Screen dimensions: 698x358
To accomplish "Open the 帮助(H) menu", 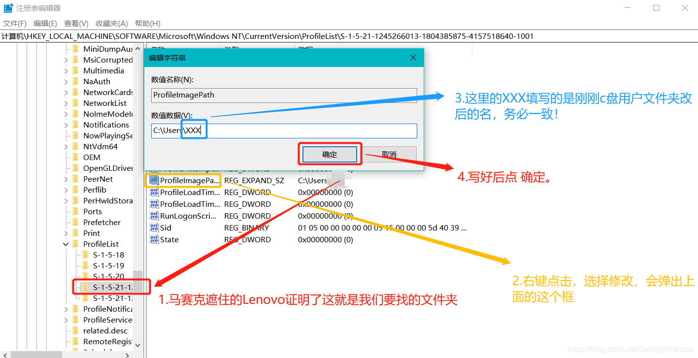I will (x=148, y=24).
